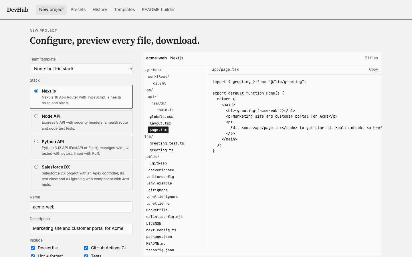Viewport: 412px width, 257px height.
Task: Select the .github/ folder
Action: tap(153, 70)
